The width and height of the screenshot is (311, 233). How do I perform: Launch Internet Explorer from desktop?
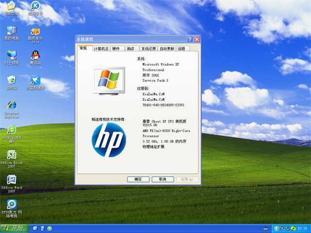pos(11,106)
